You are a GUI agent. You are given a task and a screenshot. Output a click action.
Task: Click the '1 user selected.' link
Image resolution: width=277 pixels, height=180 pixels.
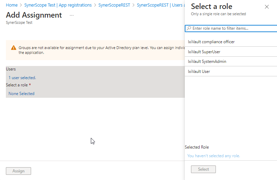point(22,78)
